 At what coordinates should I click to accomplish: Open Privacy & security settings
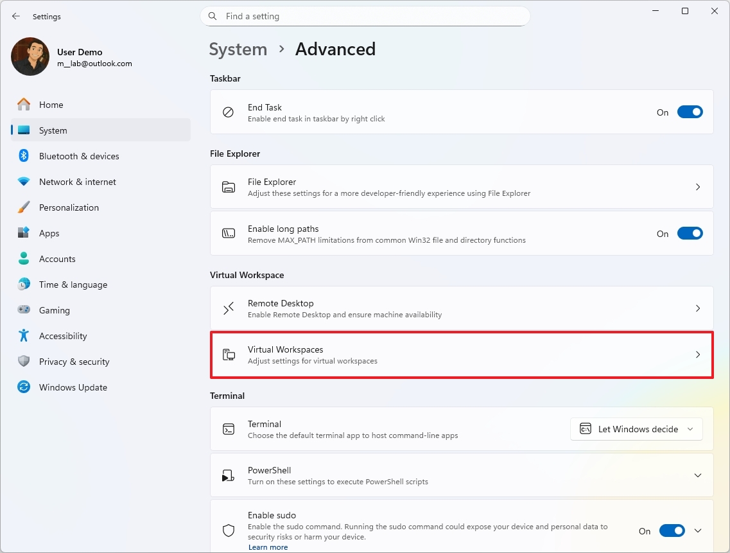coord(75,361)
